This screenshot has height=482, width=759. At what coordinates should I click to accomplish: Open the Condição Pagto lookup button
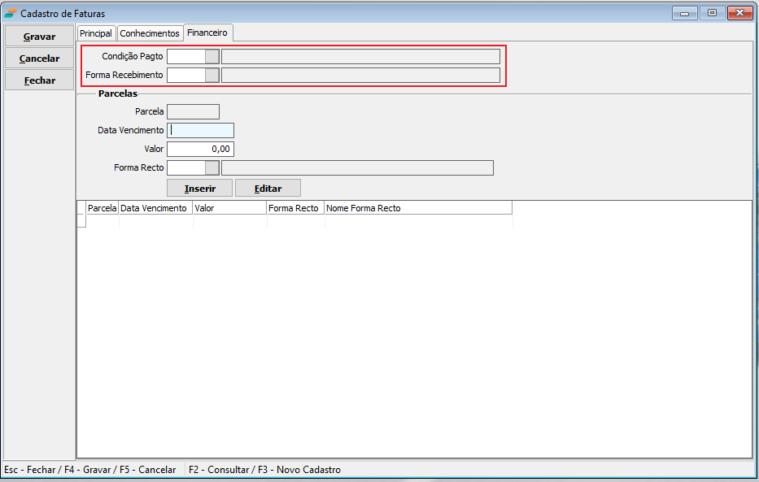point(212,56)
